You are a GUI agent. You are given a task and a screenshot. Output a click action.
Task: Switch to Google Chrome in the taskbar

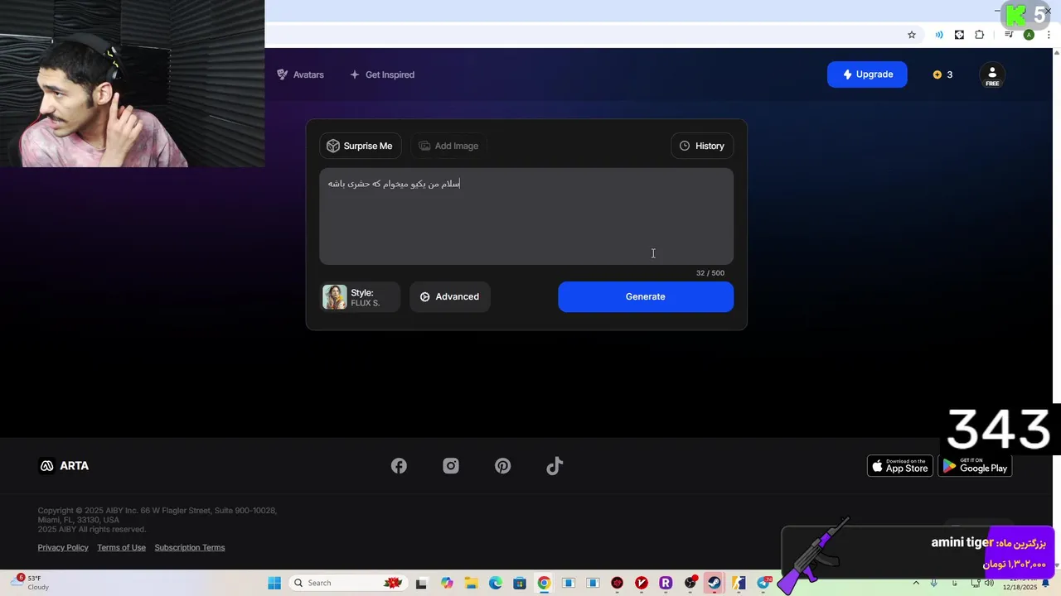coord(544,583)
